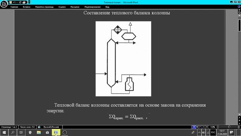Image resolution: width=241 pixels, height=136 pixels.
Task: Launch Microsoft Edge from the taskbar
Action: tap(30, 133)
